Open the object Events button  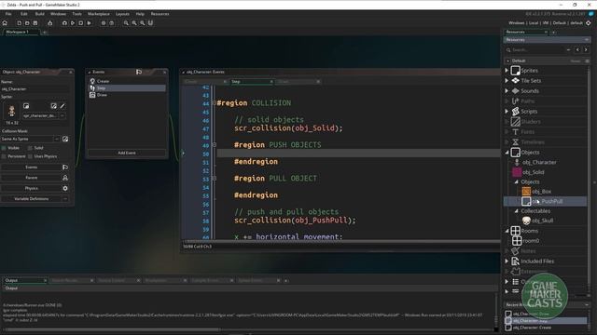click(x=35, y=167)
